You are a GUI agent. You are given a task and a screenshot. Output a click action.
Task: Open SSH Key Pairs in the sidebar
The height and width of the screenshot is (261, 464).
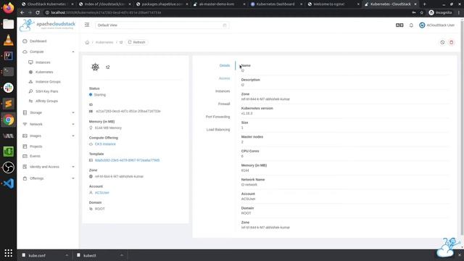click(x=46, y=91)
